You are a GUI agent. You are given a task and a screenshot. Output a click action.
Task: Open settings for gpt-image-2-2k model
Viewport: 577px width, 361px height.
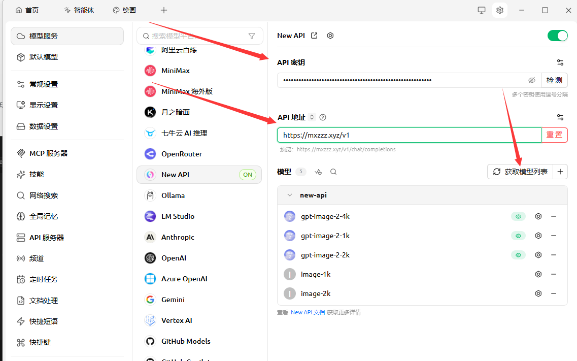(x=538, y=255)
